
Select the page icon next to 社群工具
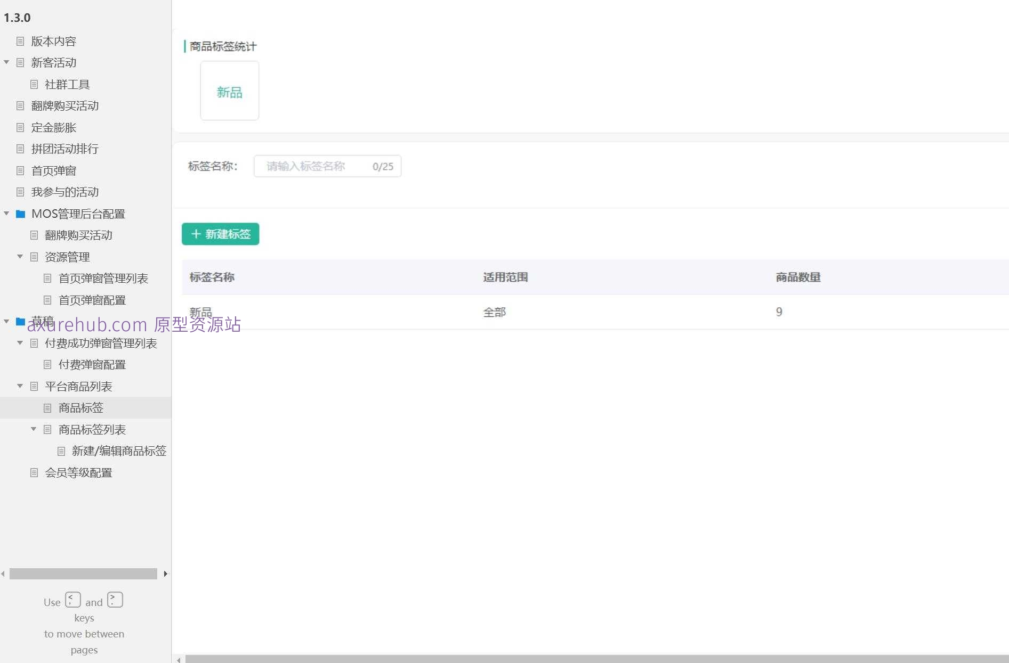click(x=34, y=84)
